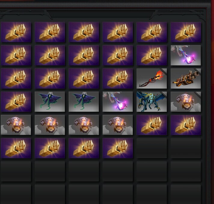Select the flaming whip weapon item
Viewport: 214px width, 204px height.
tap(151, 79)
